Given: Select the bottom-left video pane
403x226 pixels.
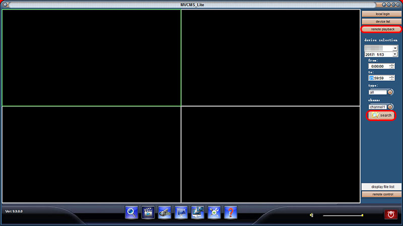Looking at the screenshot, I should point(92,155).
